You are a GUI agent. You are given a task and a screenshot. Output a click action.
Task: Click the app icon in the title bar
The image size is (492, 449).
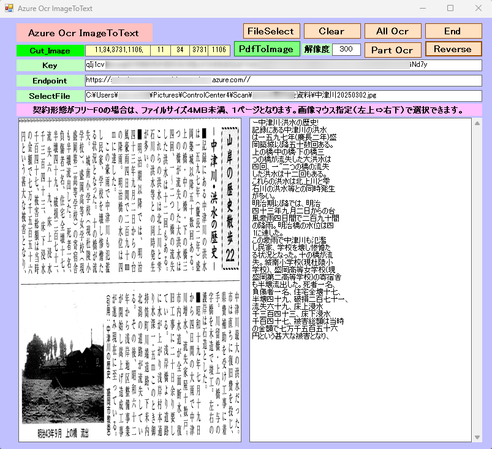pos(9,9)
